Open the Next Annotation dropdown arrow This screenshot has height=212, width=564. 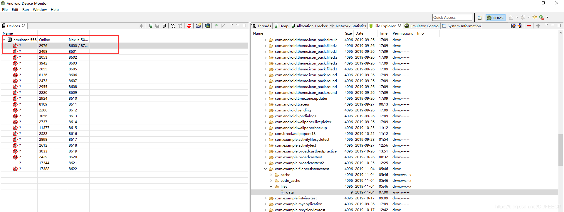coord(517,18)
